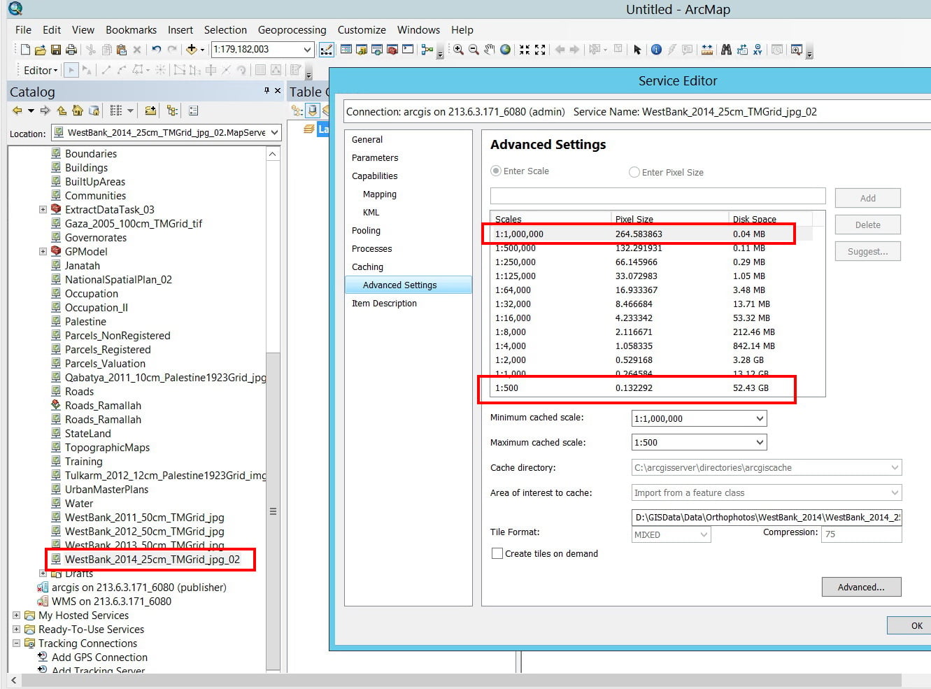
Task: Expand the My Hosted Services node
Action: (16, 616)
